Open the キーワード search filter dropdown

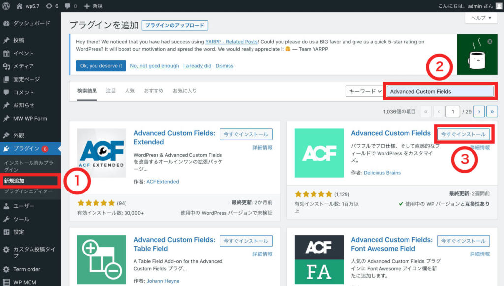(364, 91)
